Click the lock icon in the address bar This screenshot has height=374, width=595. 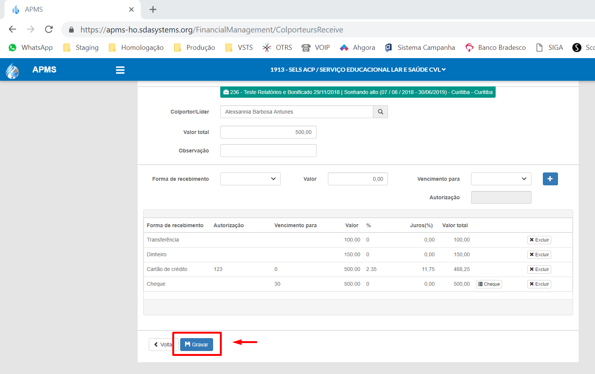pyautogui.click(x=71, y=29)
